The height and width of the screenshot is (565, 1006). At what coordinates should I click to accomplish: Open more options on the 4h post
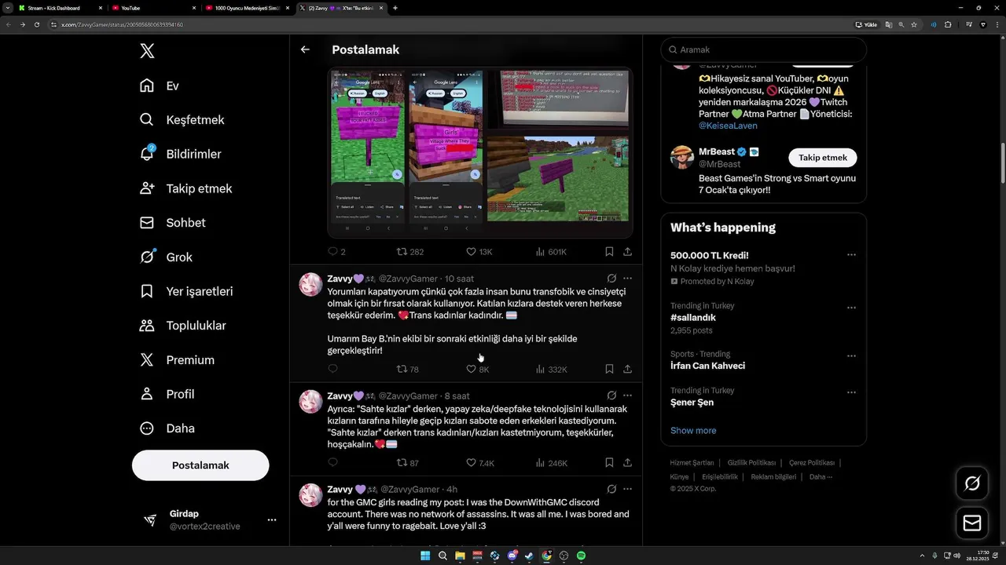click(x=627, y=489)
